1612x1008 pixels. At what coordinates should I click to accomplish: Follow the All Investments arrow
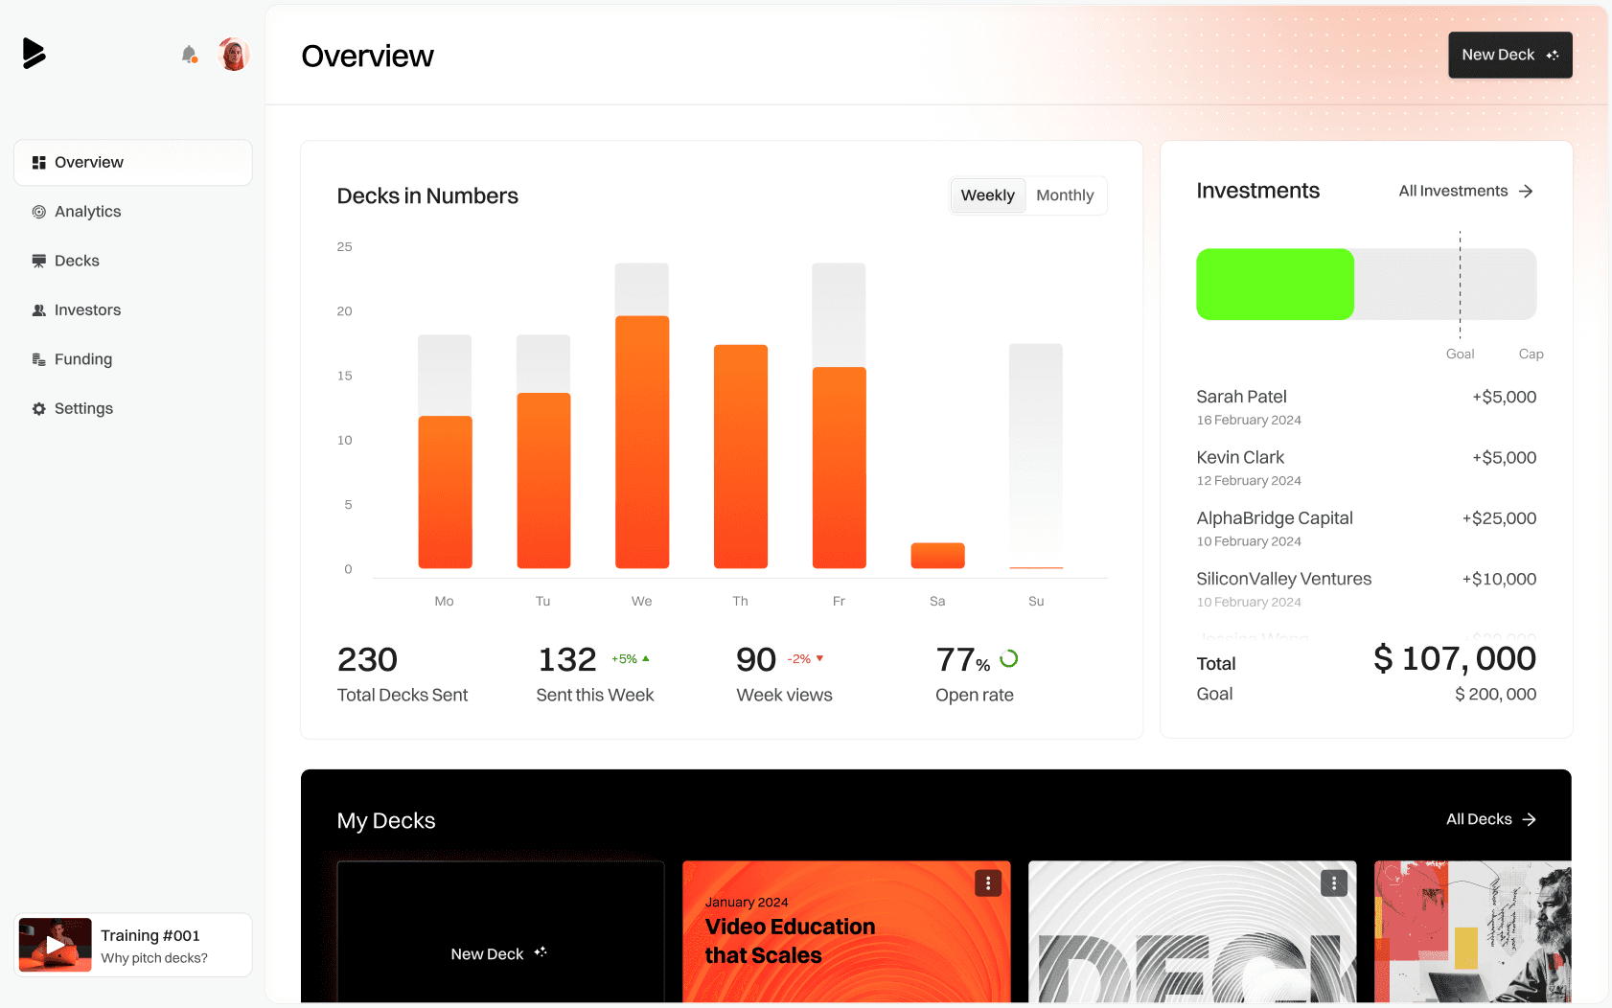tap(1526, 191)
